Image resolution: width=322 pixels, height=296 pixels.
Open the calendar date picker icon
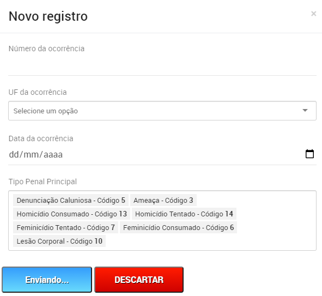pos(309,154)
